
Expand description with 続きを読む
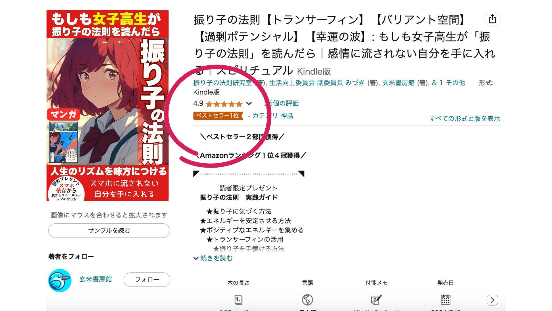tap(213, 258)
